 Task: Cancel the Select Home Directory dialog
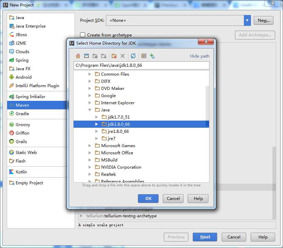coord(173,199)
